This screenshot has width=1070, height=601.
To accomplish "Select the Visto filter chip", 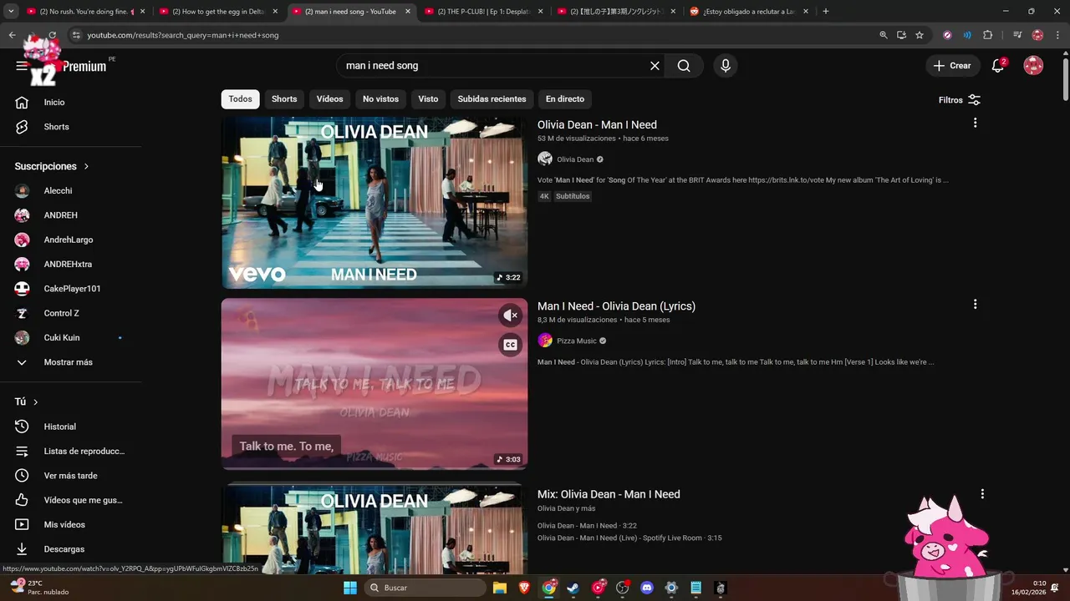I will coord(428,99).
